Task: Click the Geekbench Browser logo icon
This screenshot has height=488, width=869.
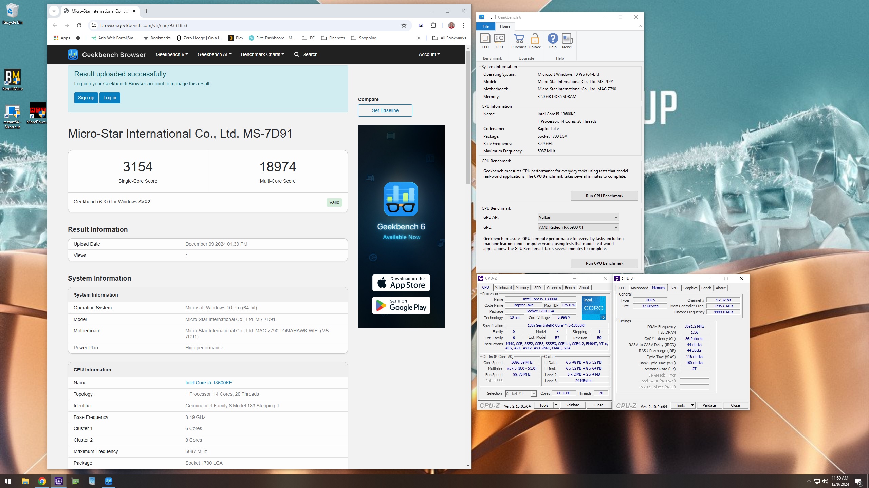Action: (73, 54)
